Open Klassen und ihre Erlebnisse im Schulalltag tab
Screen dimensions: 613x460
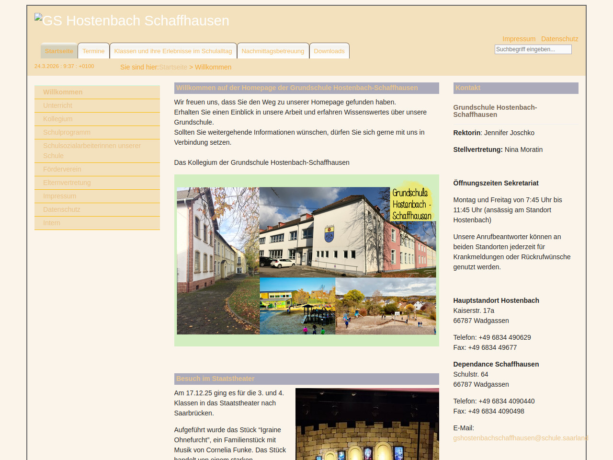coord(173,51)
